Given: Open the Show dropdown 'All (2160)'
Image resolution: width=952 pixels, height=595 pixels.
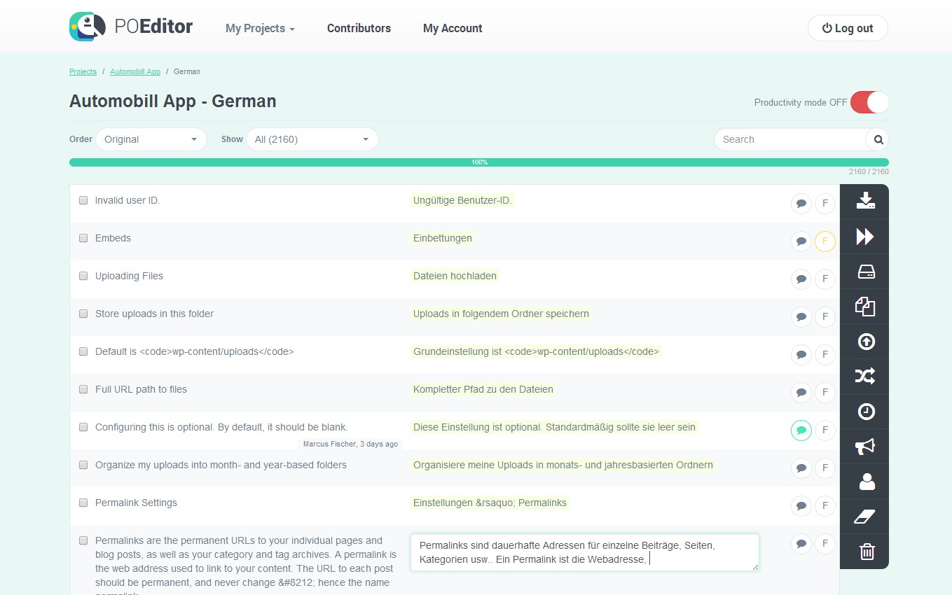Looking at the screenshot, I should tap(312, 139).
